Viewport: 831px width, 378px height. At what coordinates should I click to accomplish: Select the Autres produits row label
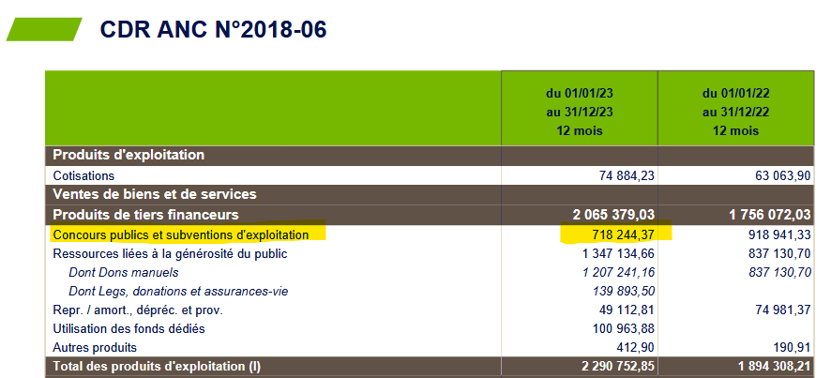pyautogui.click(x=95, y=348)
